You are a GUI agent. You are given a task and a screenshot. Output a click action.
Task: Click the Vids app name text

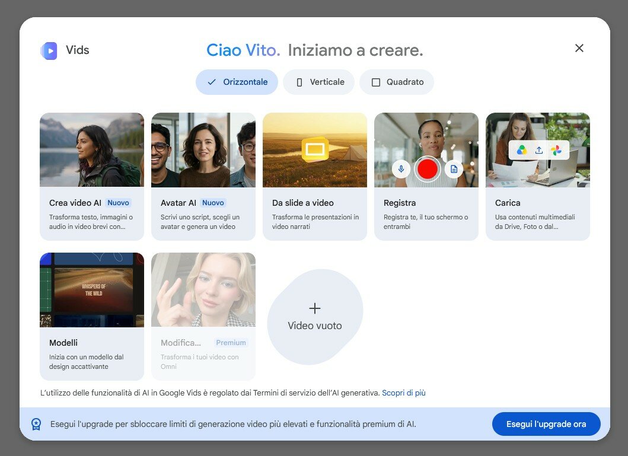tap(78, 50)
